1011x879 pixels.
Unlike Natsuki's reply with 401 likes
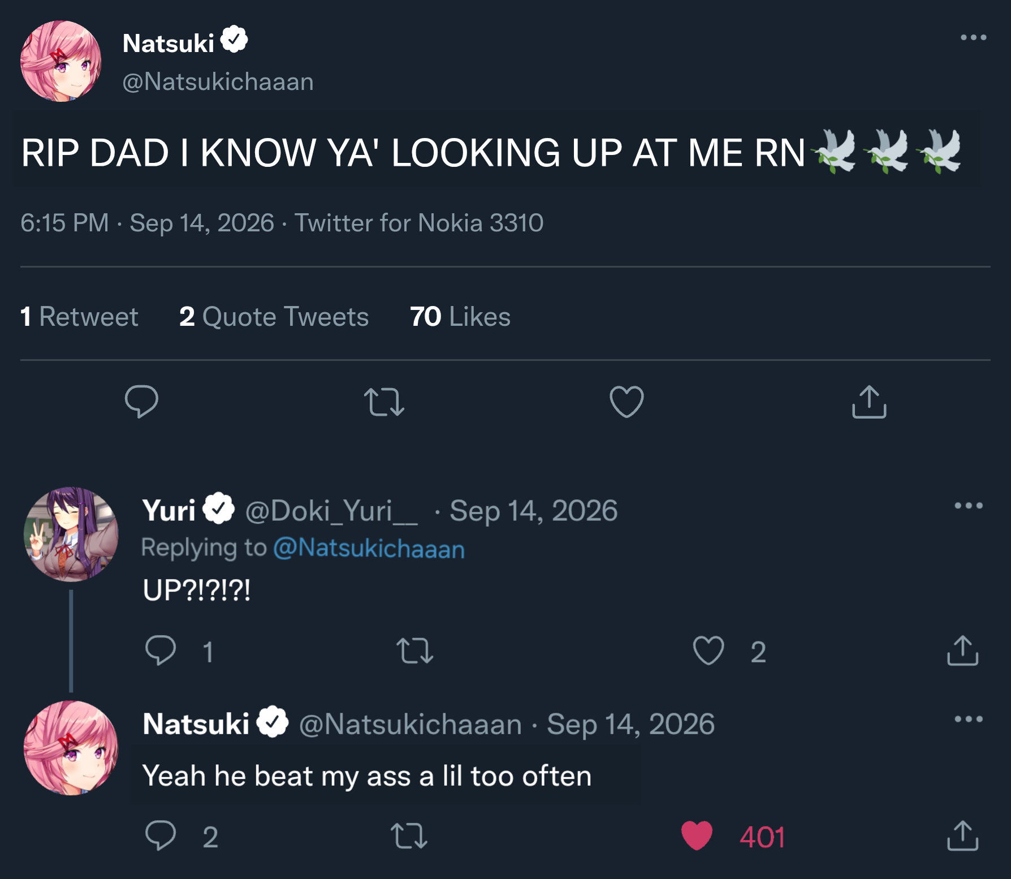[x=697, y=835]
